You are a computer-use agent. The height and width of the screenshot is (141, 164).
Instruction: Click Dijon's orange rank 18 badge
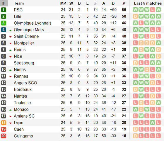pos(4,123)
